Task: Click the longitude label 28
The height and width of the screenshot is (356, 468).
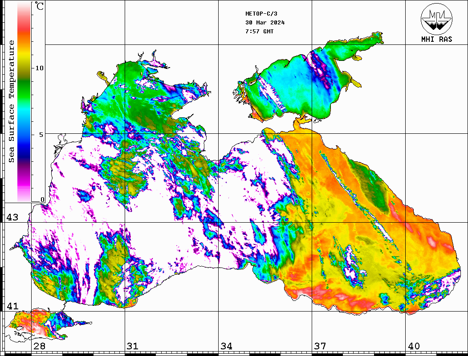Action: pyautogui.click(x=39, y=346)
